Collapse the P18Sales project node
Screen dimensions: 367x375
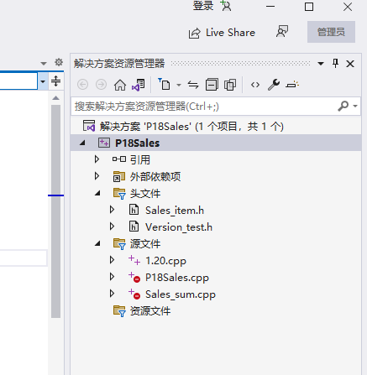[82, 143]
